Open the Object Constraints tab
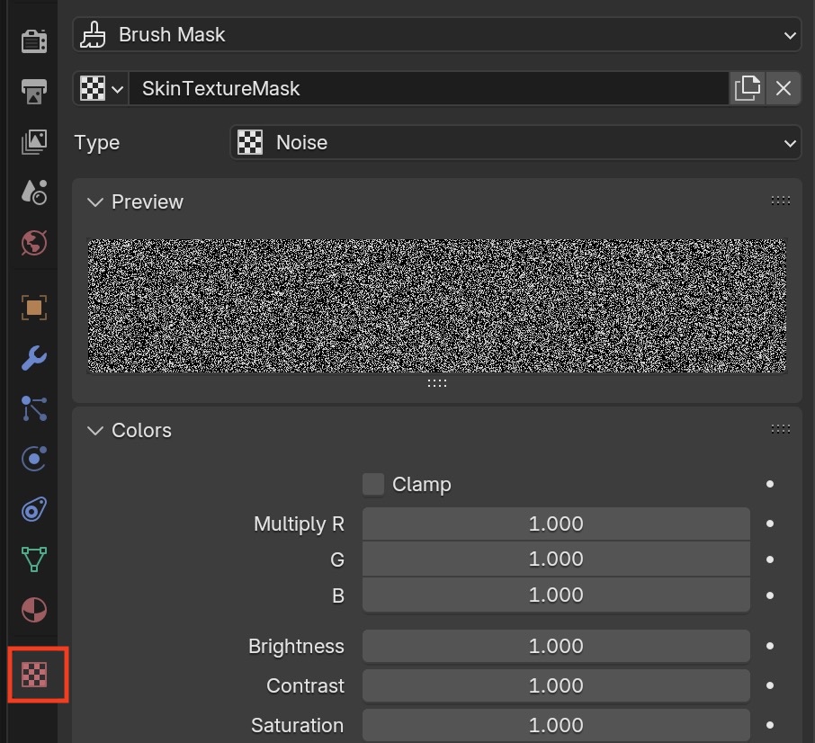The image size is (815, 743). (34, 509)
